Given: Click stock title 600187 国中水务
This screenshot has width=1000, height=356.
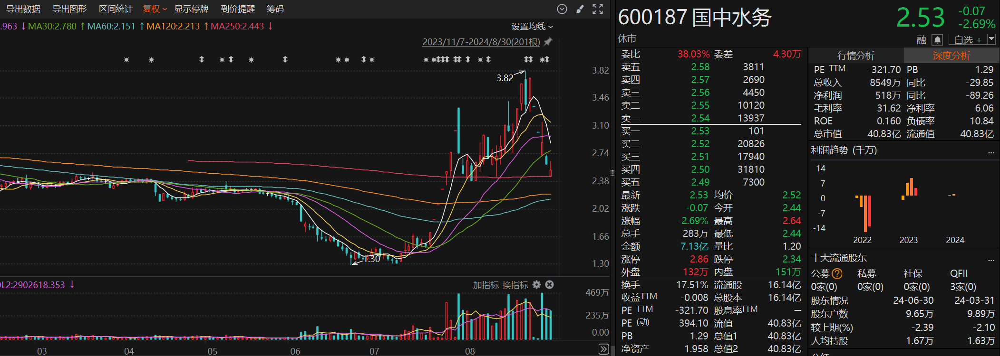Looking at the screenshot, I should click(695, 18).
